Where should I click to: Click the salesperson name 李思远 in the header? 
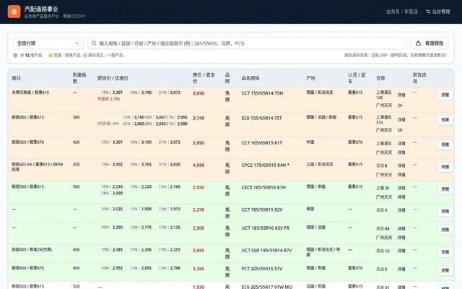pyautogui.click(x=411, y=12)
